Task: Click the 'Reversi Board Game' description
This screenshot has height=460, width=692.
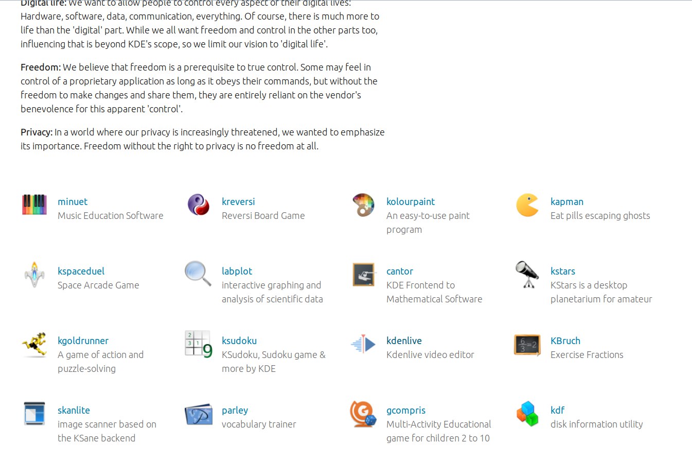Action: tap(263, 215)
